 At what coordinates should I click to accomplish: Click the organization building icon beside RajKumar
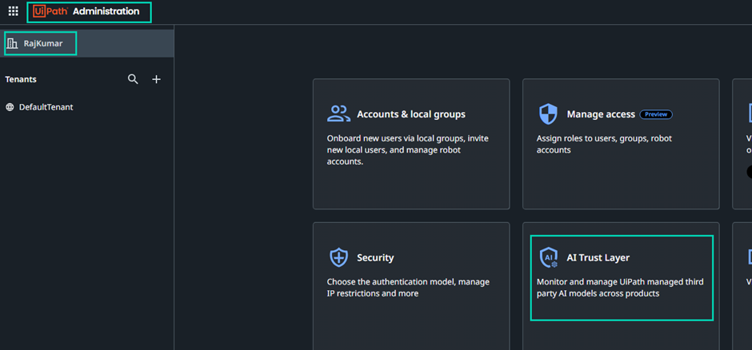13,44
